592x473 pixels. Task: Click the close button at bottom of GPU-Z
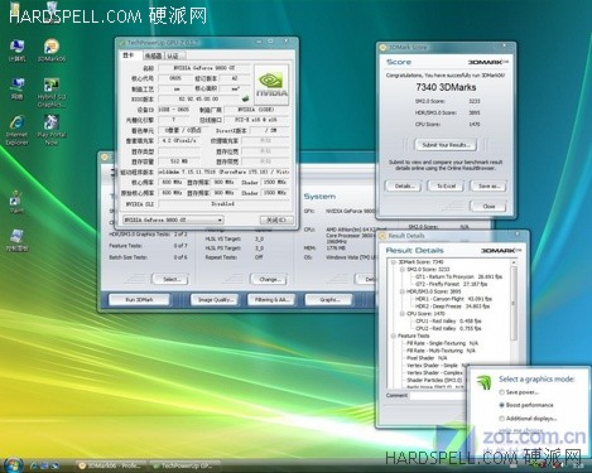276,220
